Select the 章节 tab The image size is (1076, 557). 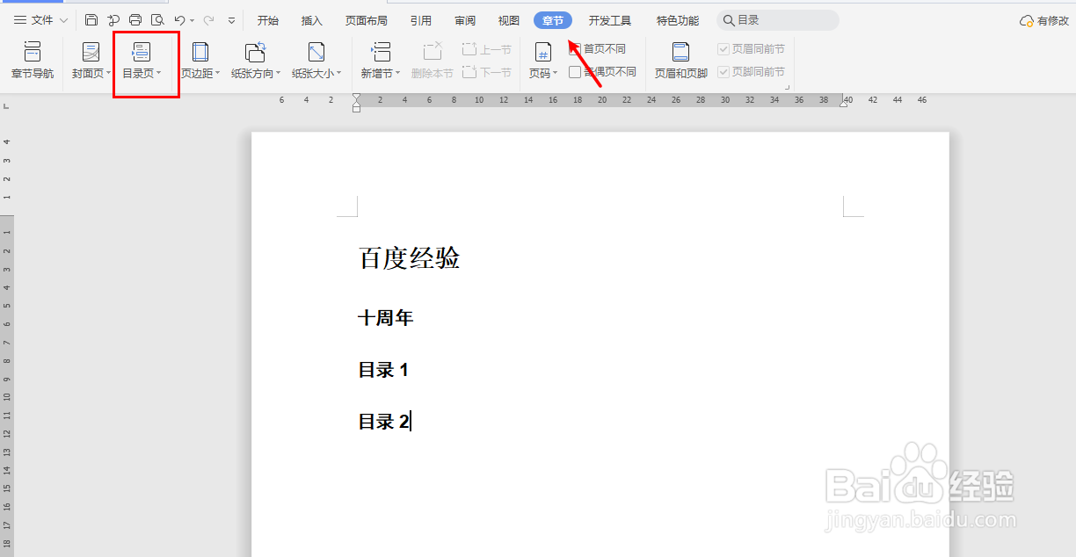[x=553, y=20]
